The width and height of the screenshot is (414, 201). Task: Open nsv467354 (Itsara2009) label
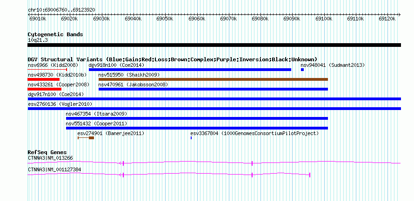pyautogui.click(x=96, y=114)
